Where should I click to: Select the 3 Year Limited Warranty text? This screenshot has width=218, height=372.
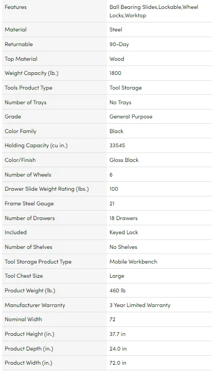tap(140, 305)
